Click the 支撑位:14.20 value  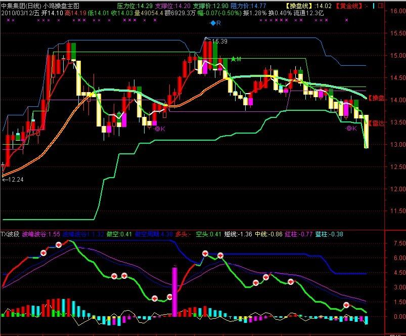[x=173, y=6]
